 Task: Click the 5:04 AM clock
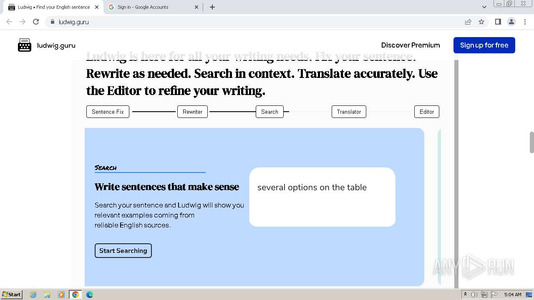(x=513, y=295)
